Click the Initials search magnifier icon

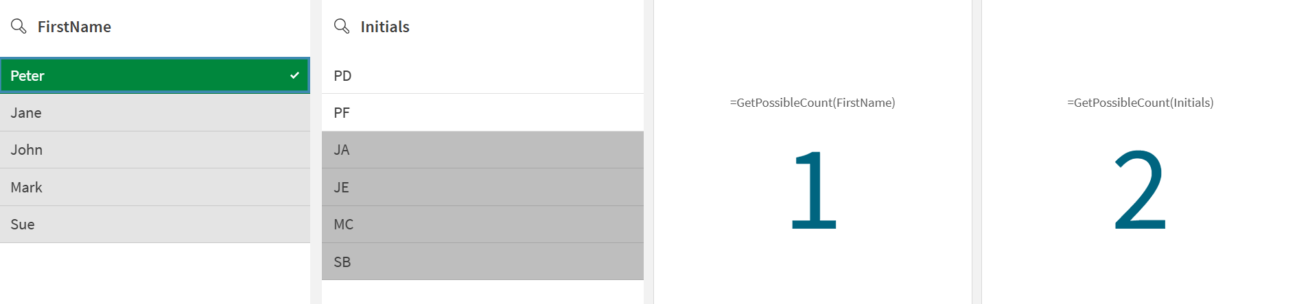click(341, 26)
